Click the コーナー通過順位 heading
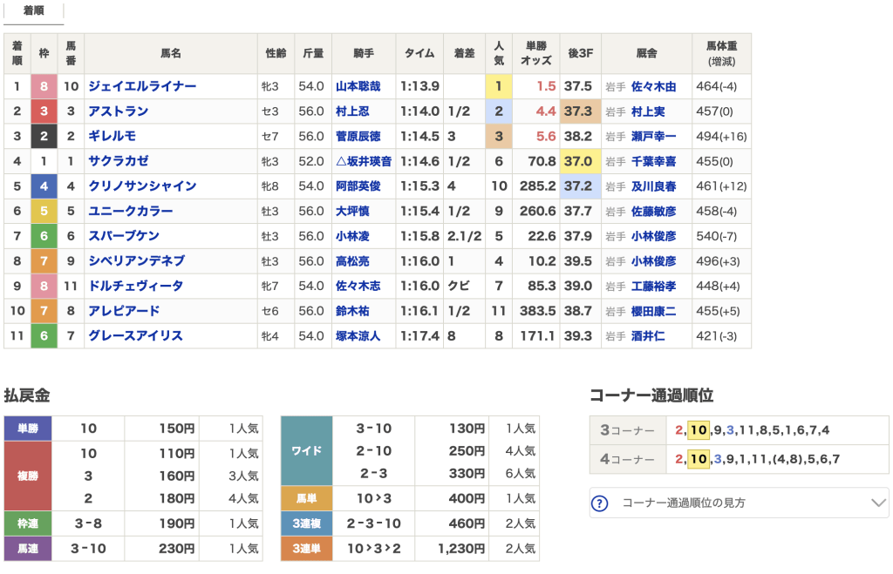The image size is (893, 574). (651, 395)
